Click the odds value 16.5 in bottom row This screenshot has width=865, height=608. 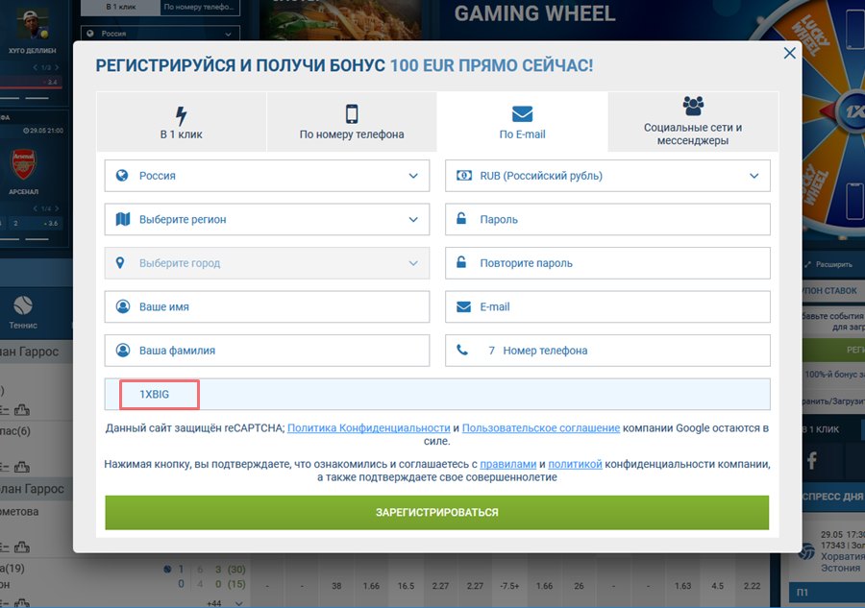pos(406,586)
